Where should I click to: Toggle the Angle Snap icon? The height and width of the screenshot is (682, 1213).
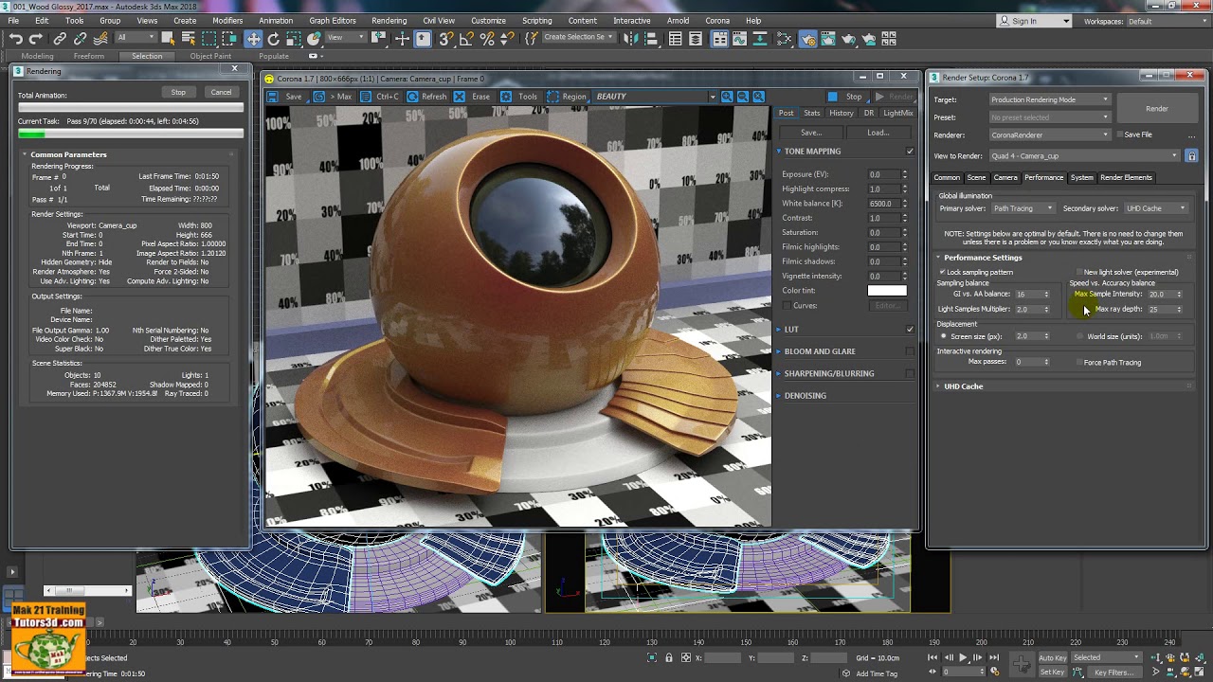pos(466,39)
